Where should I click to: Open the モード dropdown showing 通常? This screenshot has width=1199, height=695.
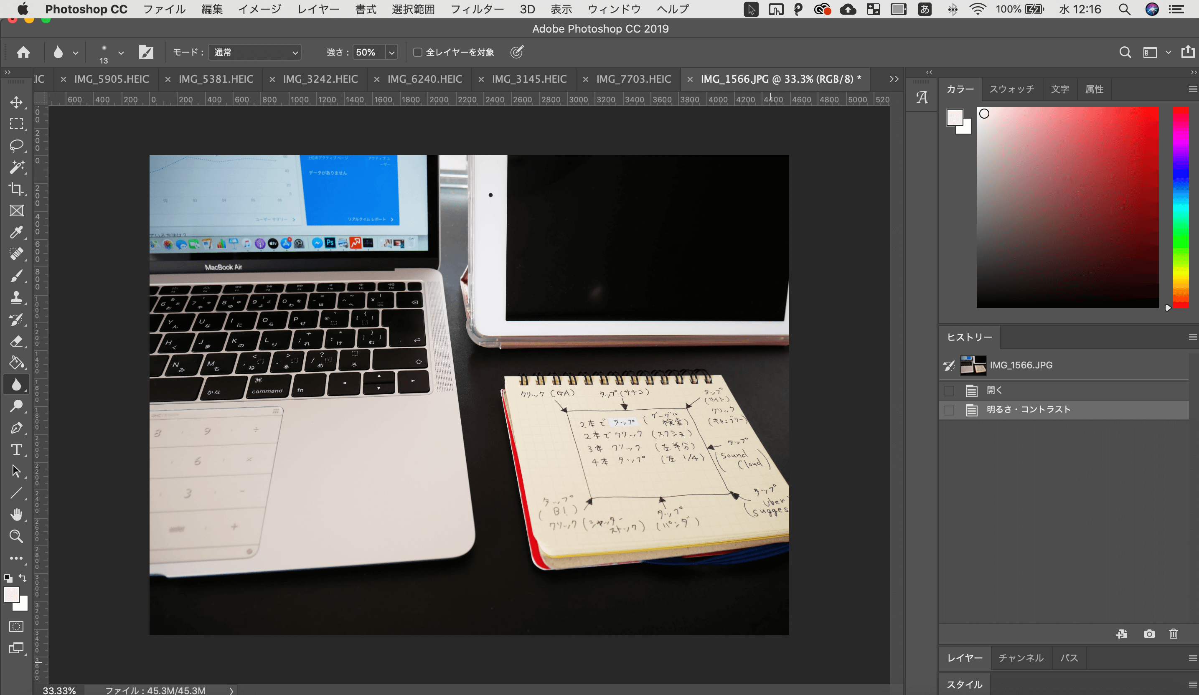(x=255, y=52)
